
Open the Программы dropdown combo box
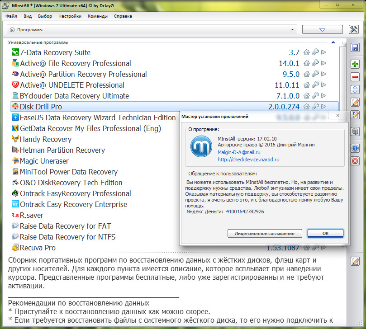(152, 30)
